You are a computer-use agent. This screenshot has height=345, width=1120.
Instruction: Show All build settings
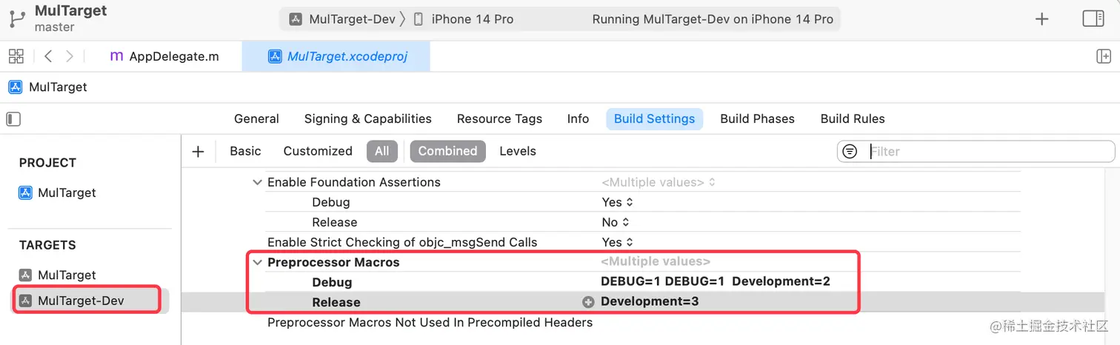click(x=381, y=151)
